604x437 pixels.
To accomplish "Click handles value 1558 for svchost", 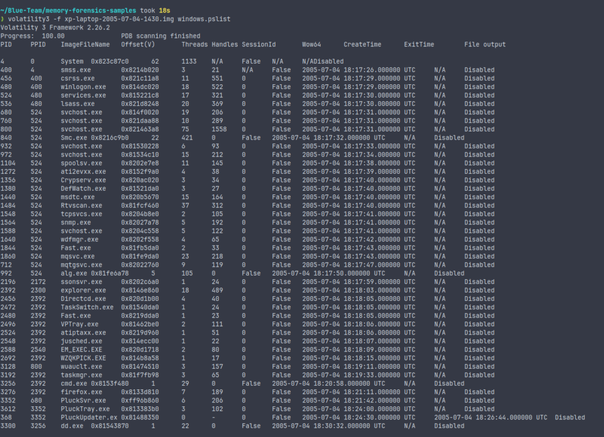I will pyautogui.click(x=219, y=129).
